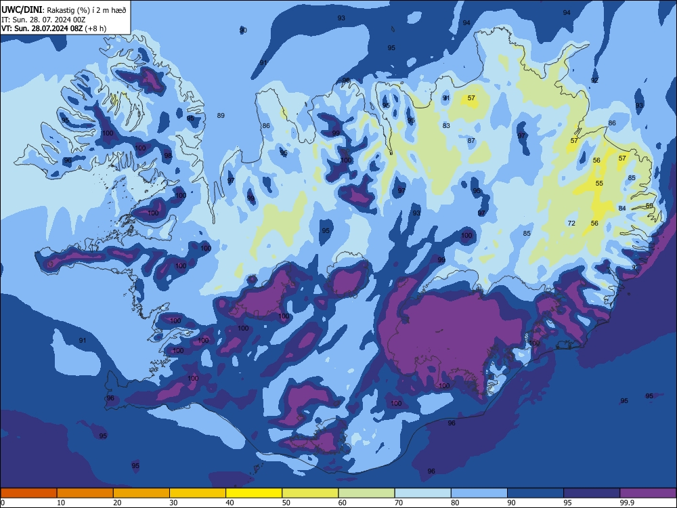
Task: Click the '83' humidity value on map
Action: (x=446, y=126)
